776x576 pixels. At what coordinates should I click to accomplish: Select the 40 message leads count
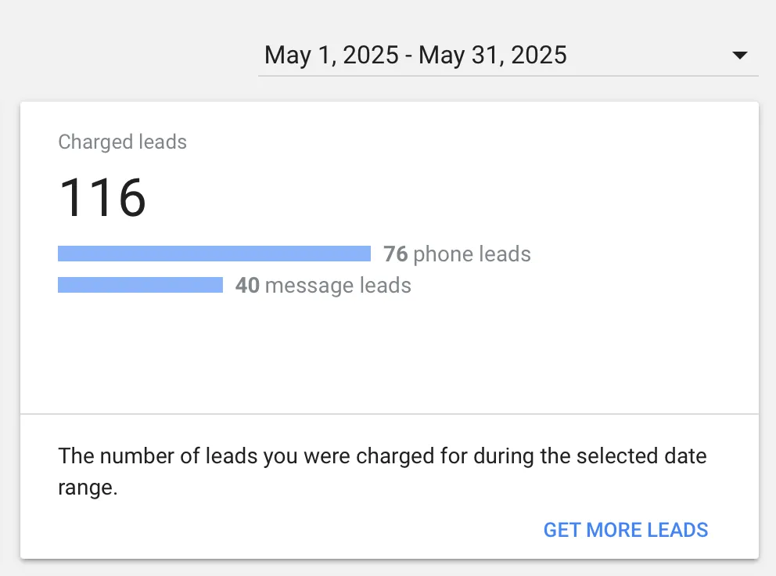pos(248,286)
